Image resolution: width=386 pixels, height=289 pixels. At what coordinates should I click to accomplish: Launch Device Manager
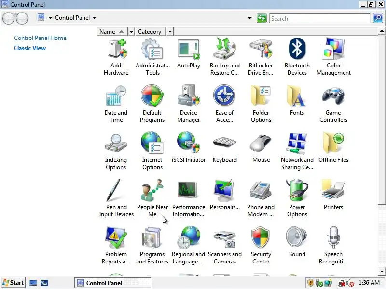coord(189,104)
